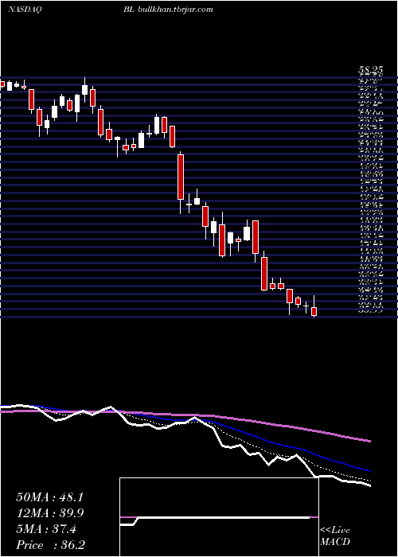398x557 pixels.
Task: Click the tallest red candlestick of the big drop
Action: coord(181,177)
